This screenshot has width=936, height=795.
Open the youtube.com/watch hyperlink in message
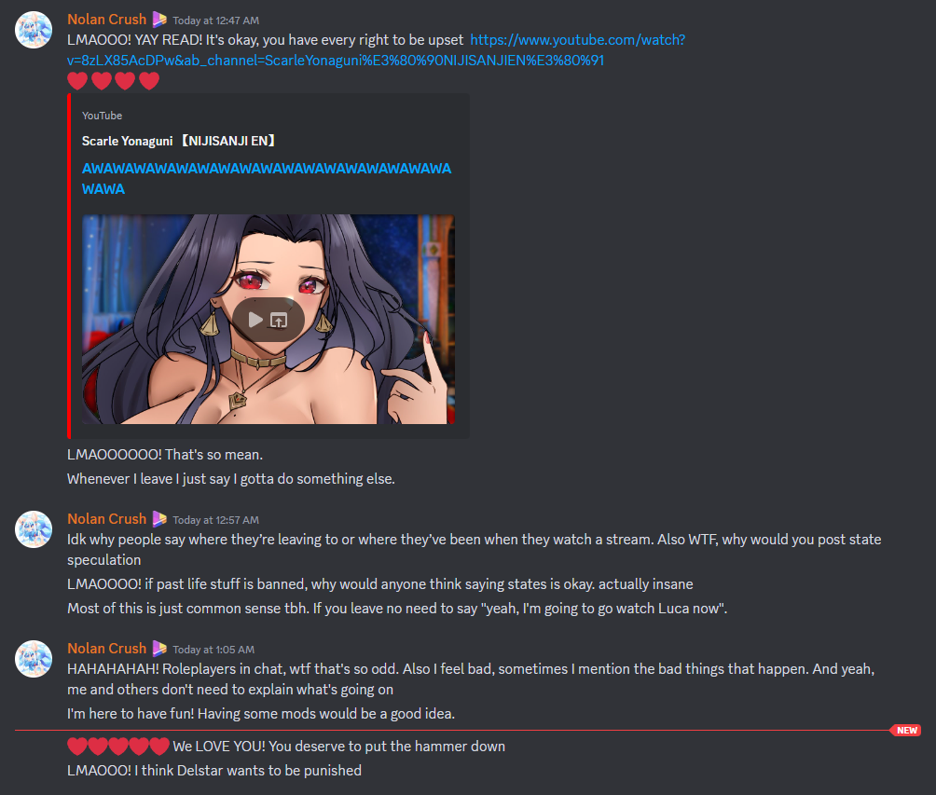point(376,50)
